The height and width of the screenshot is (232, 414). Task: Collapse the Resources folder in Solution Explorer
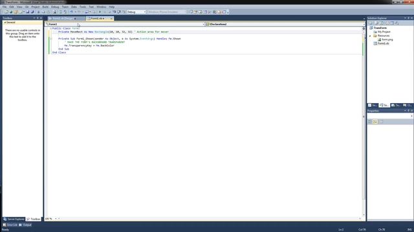(370, 36)
